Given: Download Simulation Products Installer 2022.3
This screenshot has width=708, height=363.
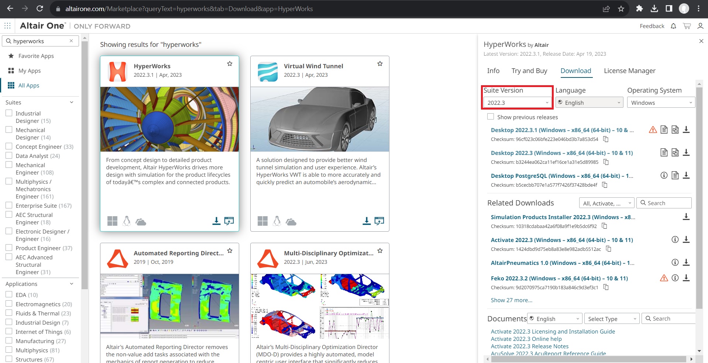Looking at the screenshot, I should click(686, 217).
